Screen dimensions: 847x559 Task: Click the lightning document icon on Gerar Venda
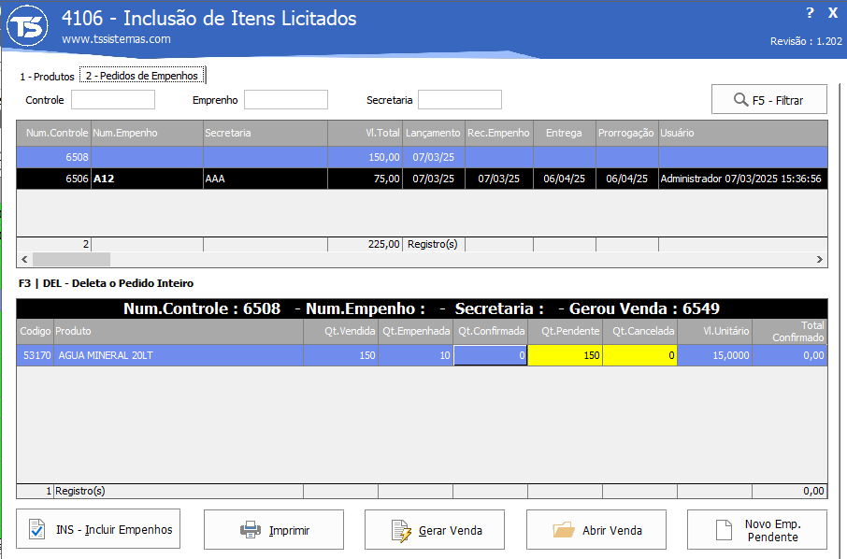click(x=401, y=530)
